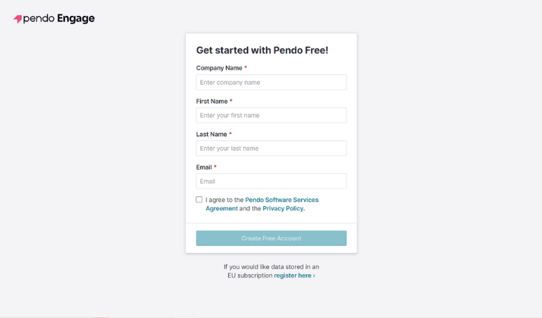Screen dimensions: 542x318
Task: Click the "Last Name" field label
Action: pos(211,134)
